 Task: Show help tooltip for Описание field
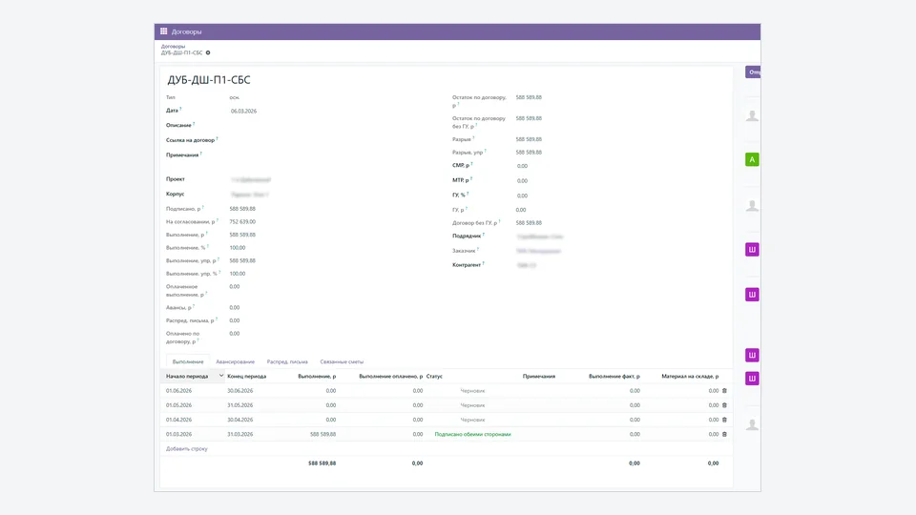[194, 123]
